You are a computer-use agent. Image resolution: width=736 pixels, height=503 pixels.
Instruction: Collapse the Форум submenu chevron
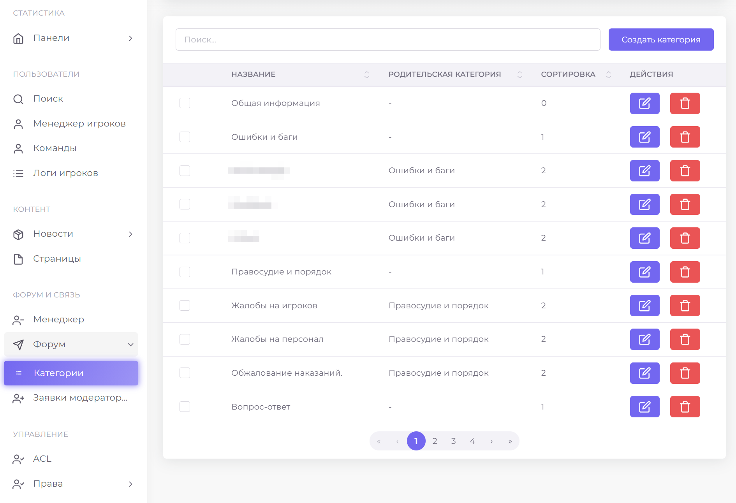tap(130, 345)
